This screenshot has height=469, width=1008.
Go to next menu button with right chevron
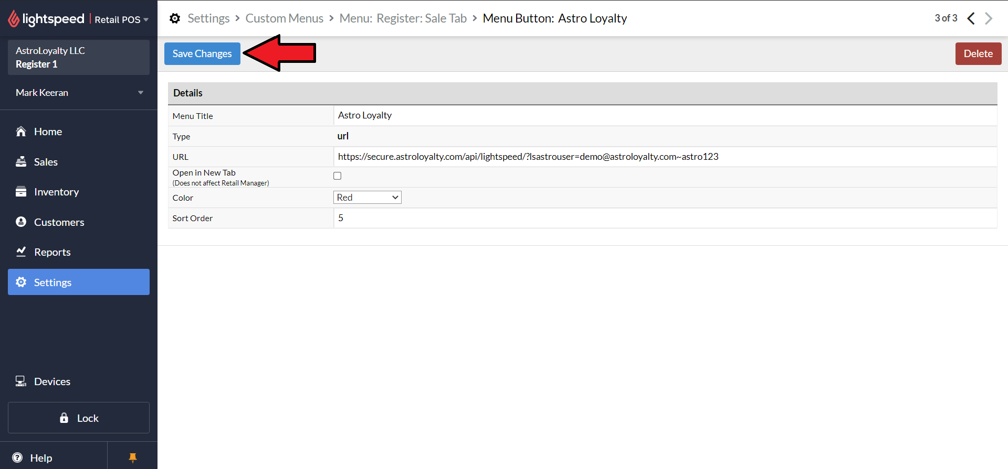[989, 18]
